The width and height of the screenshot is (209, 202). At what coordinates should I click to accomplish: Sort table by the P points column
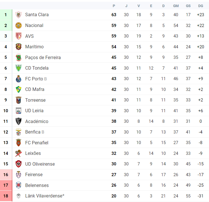114,6
